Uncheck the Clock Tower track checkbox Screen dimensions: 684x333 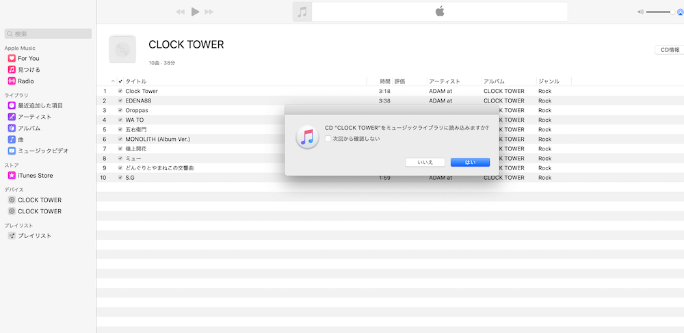120,91
